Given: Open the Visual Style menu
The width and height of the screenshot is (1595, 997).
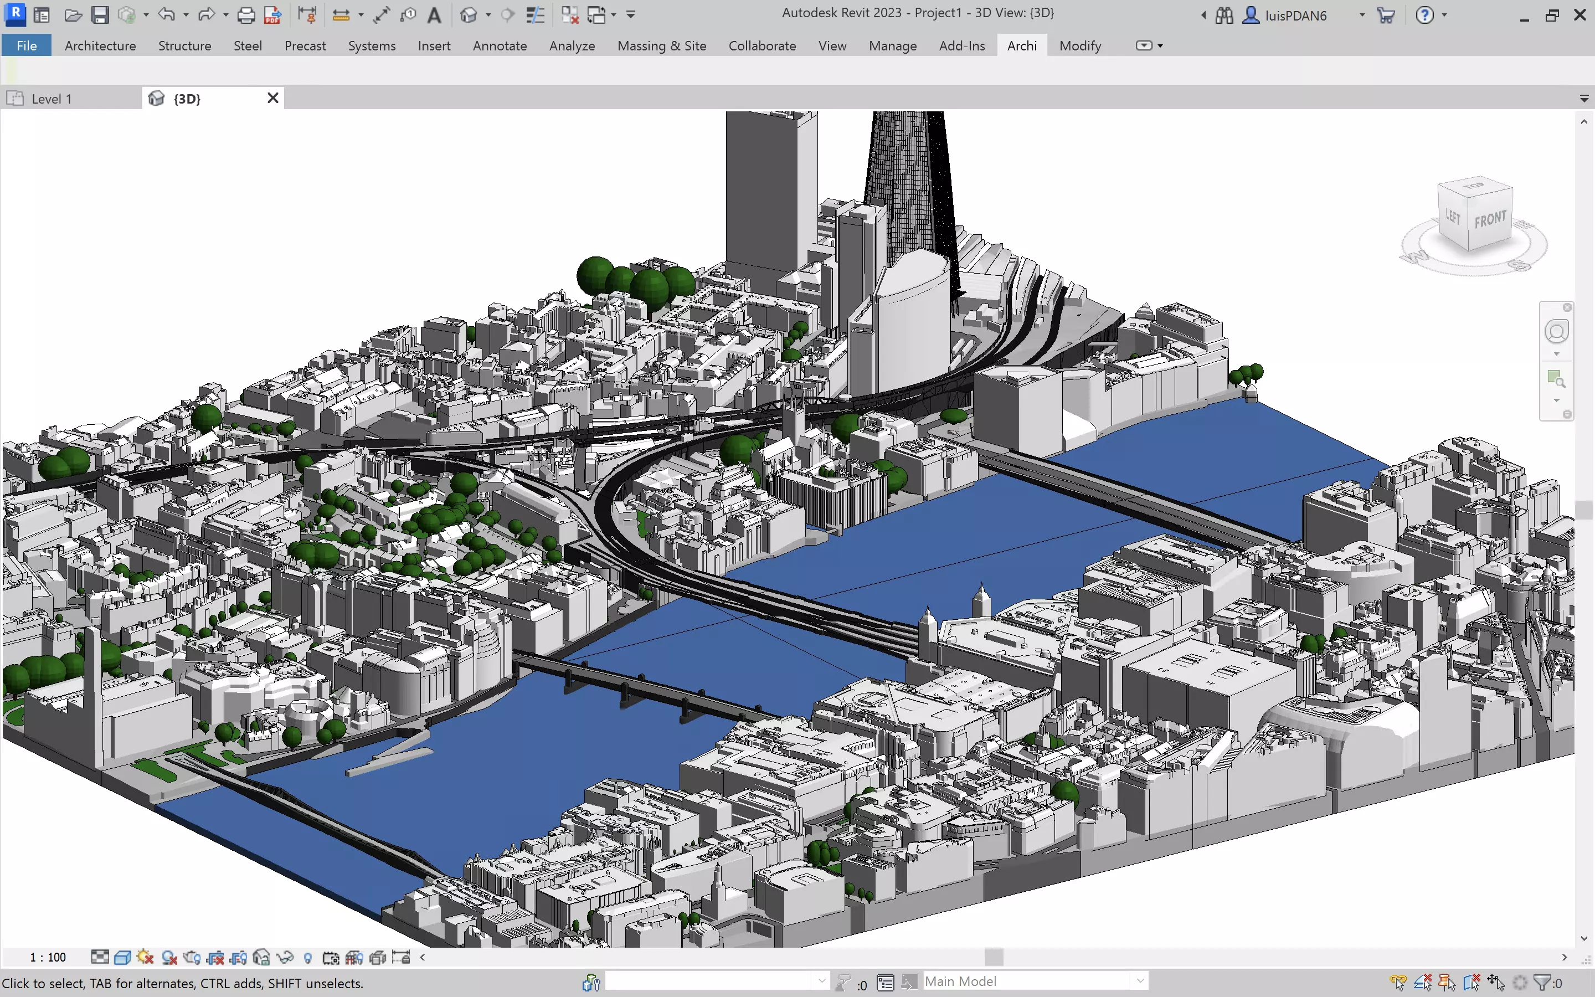Looking at the screenshot, I should click(x=122, y=957).
